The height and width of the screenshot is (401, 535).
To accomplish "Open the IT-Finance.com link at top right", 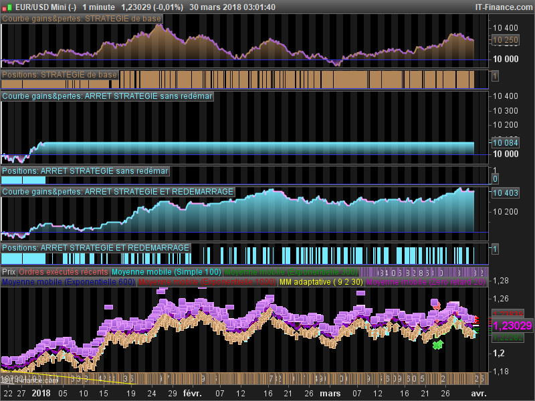I will pos(504,7).
